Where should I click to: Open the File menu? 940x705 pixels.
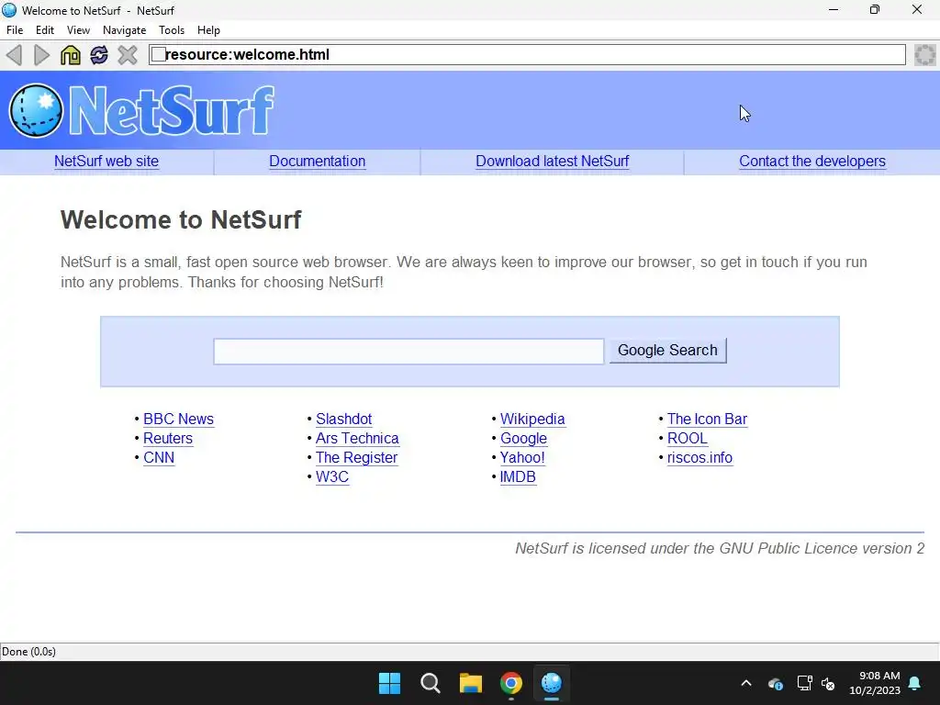click(15, 30)
